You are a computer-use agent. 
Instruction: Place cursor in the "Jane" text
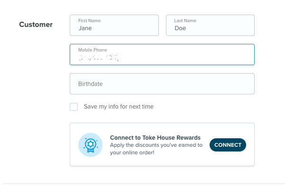pos(85,28)
